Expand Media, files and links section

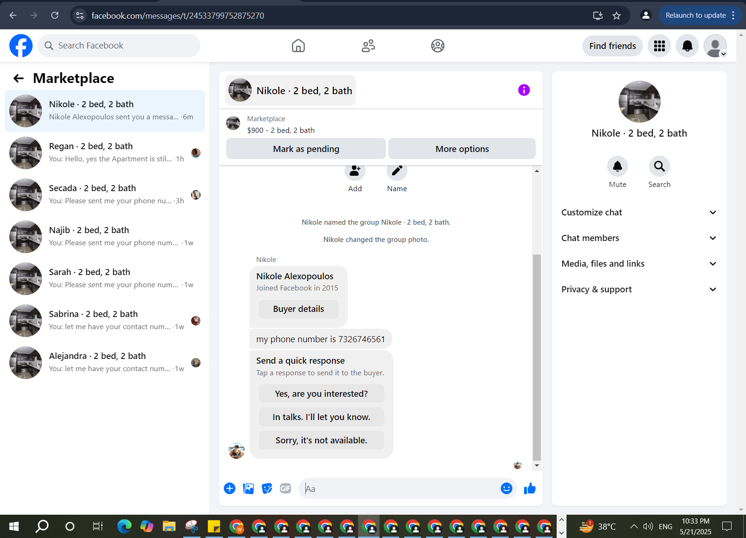[x=639, y=264]
